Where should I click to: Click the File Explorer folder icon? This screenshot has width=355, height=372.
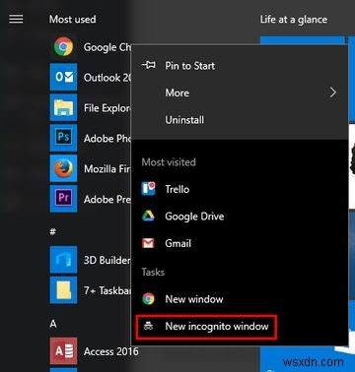[x=63, y=107]
